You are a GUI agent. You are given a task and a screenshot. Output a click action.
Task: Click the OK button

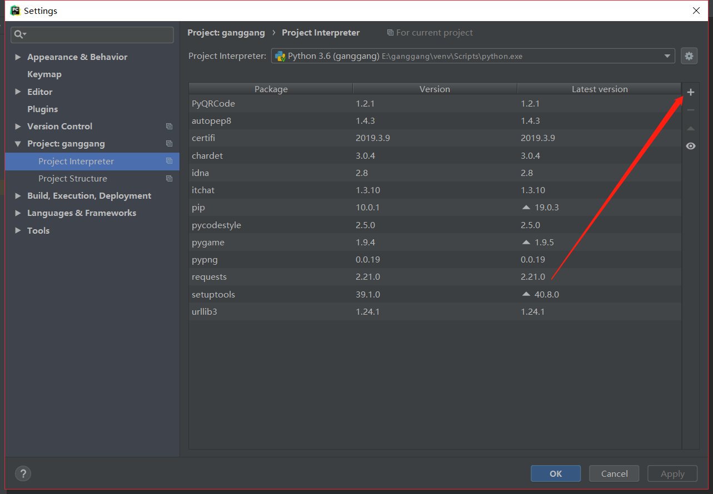[556, 473]
